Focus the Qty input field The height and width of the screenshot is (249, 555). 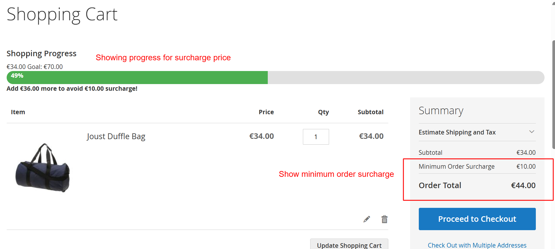pyautogui.click(x=316, y=137)
